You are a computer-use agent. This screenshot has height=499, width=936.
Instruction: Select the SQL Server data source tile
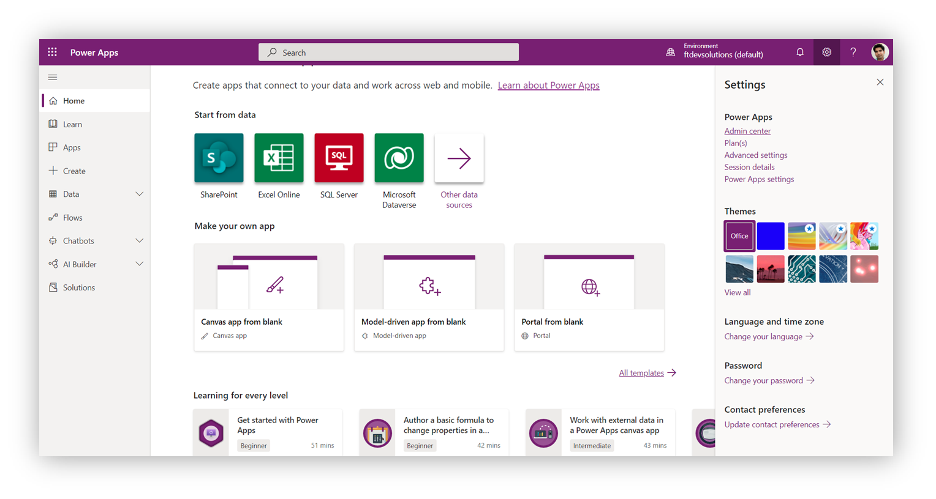[x=339, y=158]
